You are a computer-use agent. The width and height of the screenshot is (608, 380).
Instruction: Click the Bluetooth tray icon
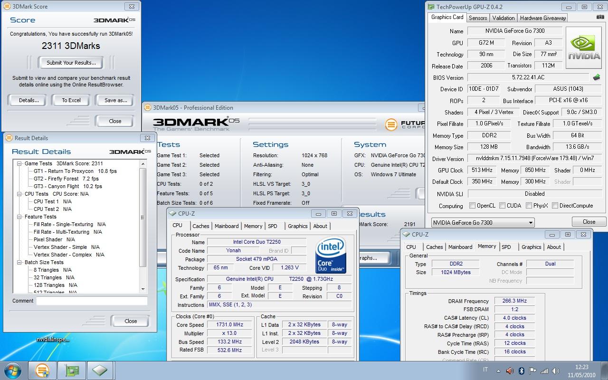(521, 371)
